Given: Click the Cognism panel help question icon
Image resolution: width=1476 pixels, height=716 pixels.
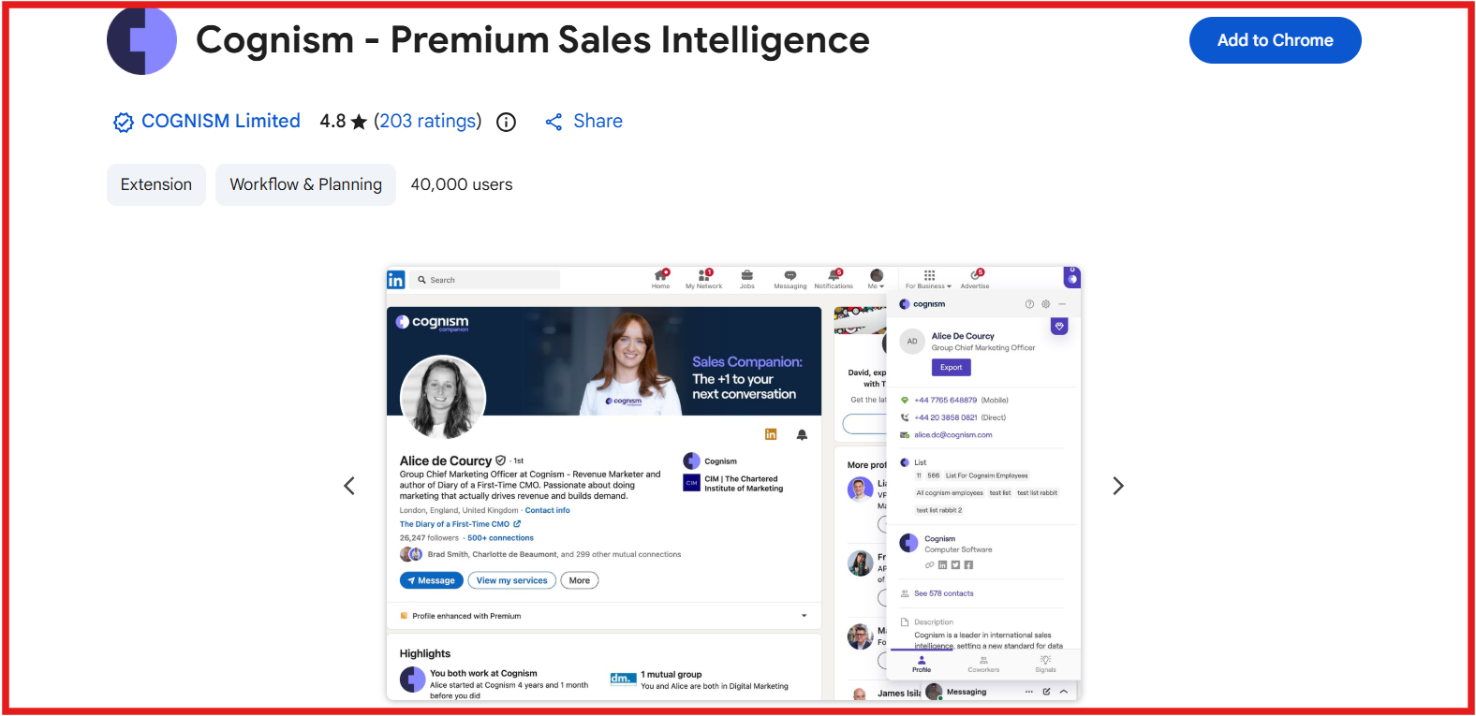Looking at the screenshot, I should tap(1029, 304).
